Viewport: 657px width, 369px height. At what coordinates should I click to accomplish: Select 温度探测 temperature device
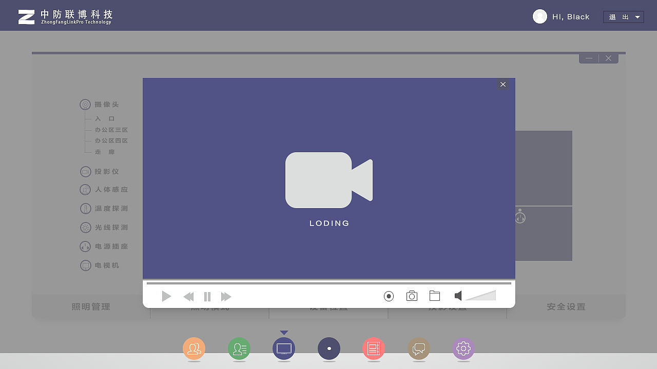(111, 209)
